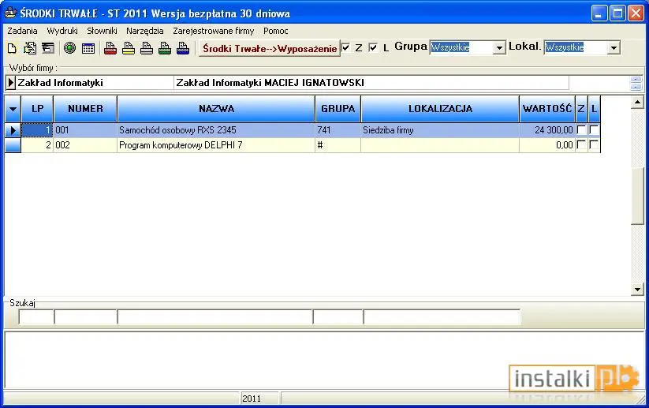Click the edit document icon with pencil
649x408 pixels.
click(x=30, y=48)
